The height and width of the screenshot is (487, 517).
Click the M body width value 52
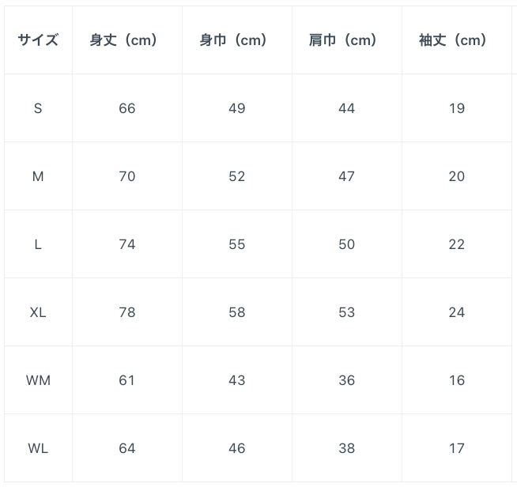tap(237, 176)
